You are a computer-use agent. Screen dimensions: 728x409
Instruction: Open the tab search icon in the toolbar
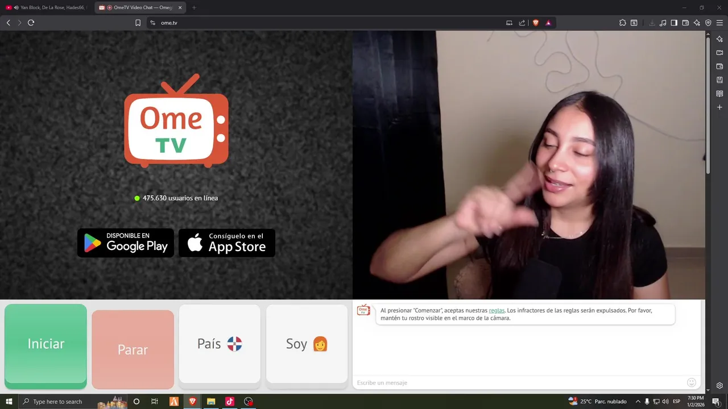click(x=634, y=23)
